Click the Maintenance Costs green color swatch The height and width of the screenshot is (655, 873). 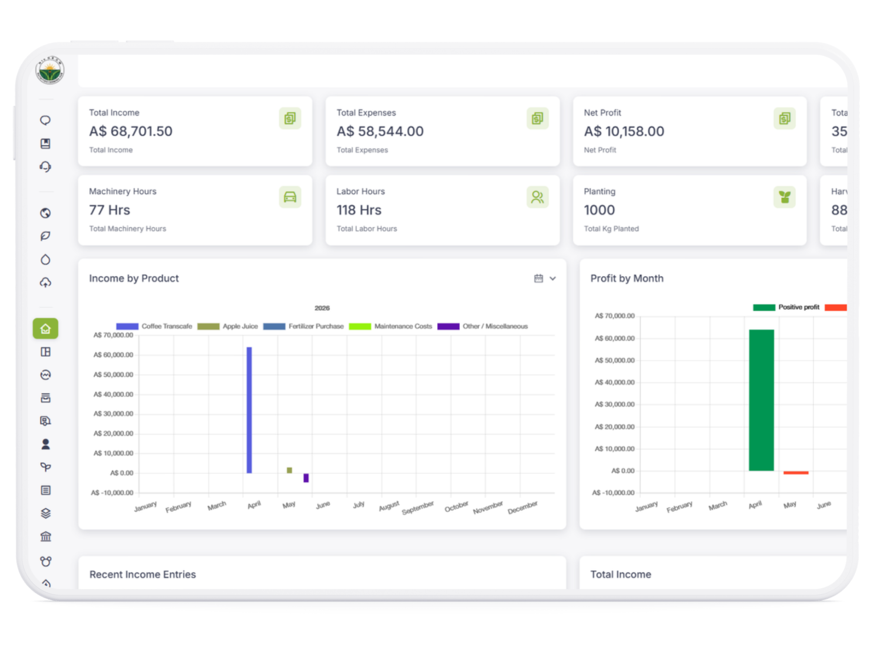tap(360, 327)
